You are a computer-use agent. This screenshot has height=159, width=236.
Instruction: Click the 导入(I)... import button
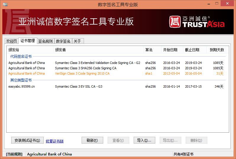click(x=144, y=140)
